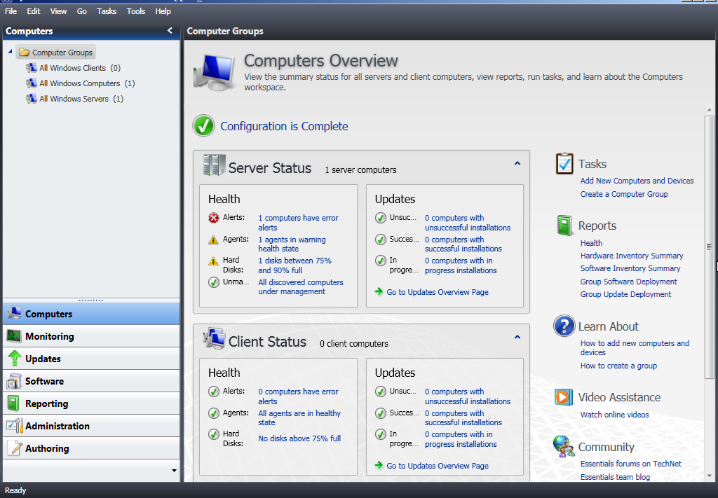This screenshot has width=718, height=498.
Task: Open the Tools menu
Action: pos(136,11)
